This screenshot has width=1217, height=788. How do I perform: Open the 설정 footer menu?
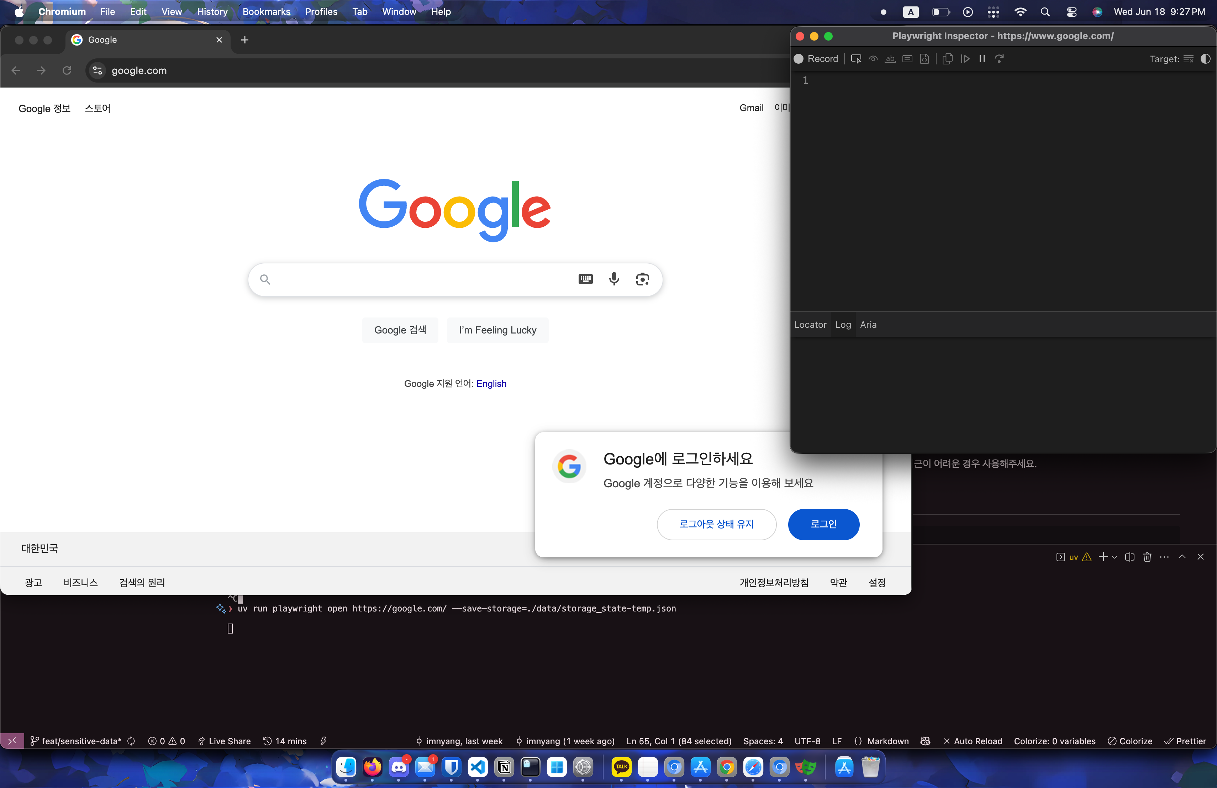coord(877,582)
